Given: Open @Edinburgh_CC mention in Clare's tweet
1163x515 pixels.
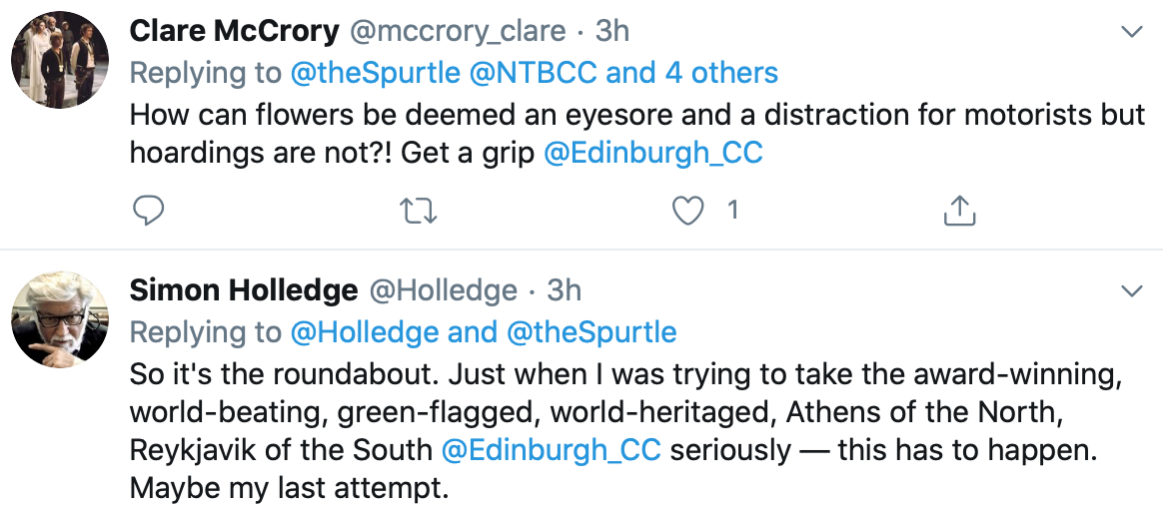Looking at the screenshot, I should (652, 153).
